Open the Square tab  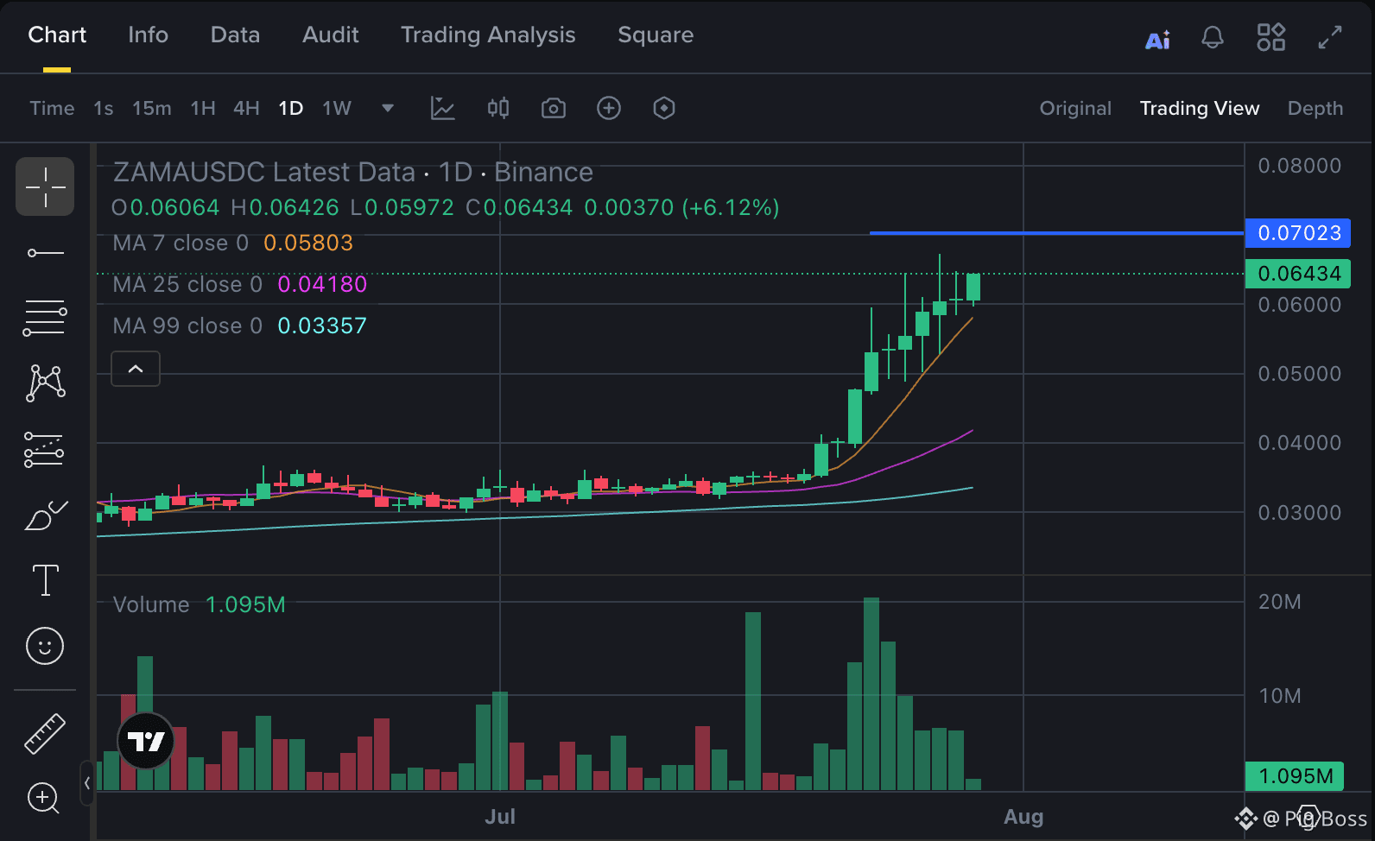click(656, 35)
